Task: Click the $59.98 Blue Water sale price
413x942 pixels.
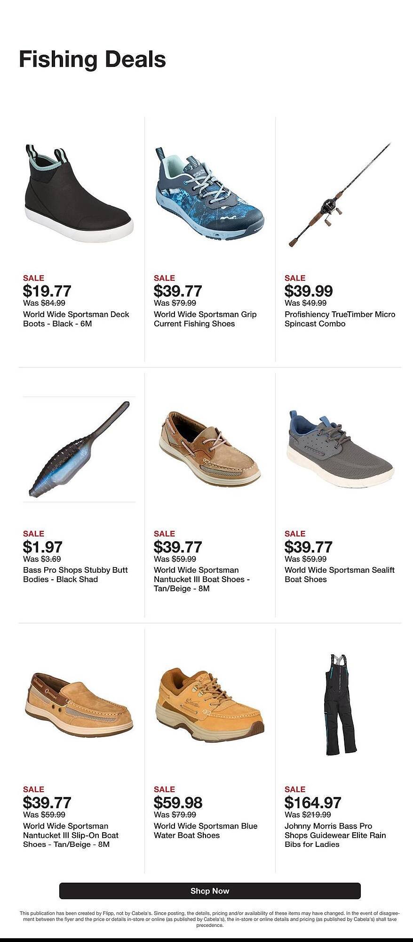Action: pyautogui.click(x=178, y=803)
